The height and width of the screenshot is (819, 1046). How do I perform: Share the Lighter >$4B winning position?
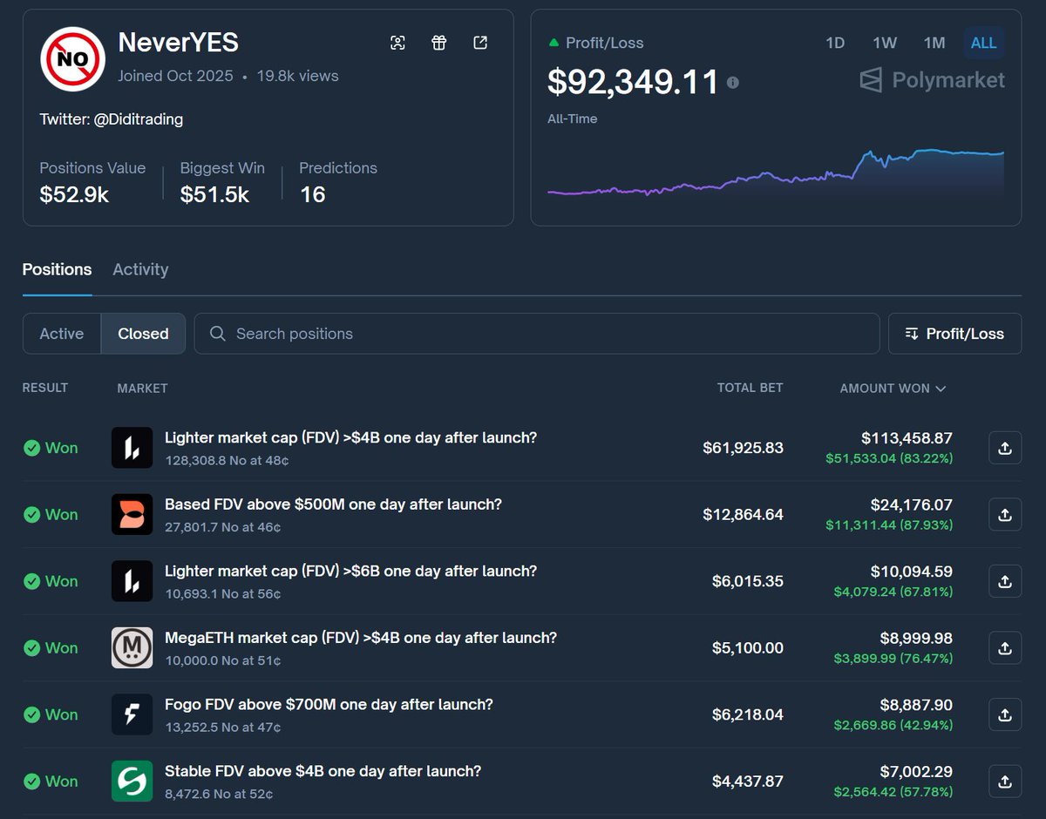[x=1005, y=448]
